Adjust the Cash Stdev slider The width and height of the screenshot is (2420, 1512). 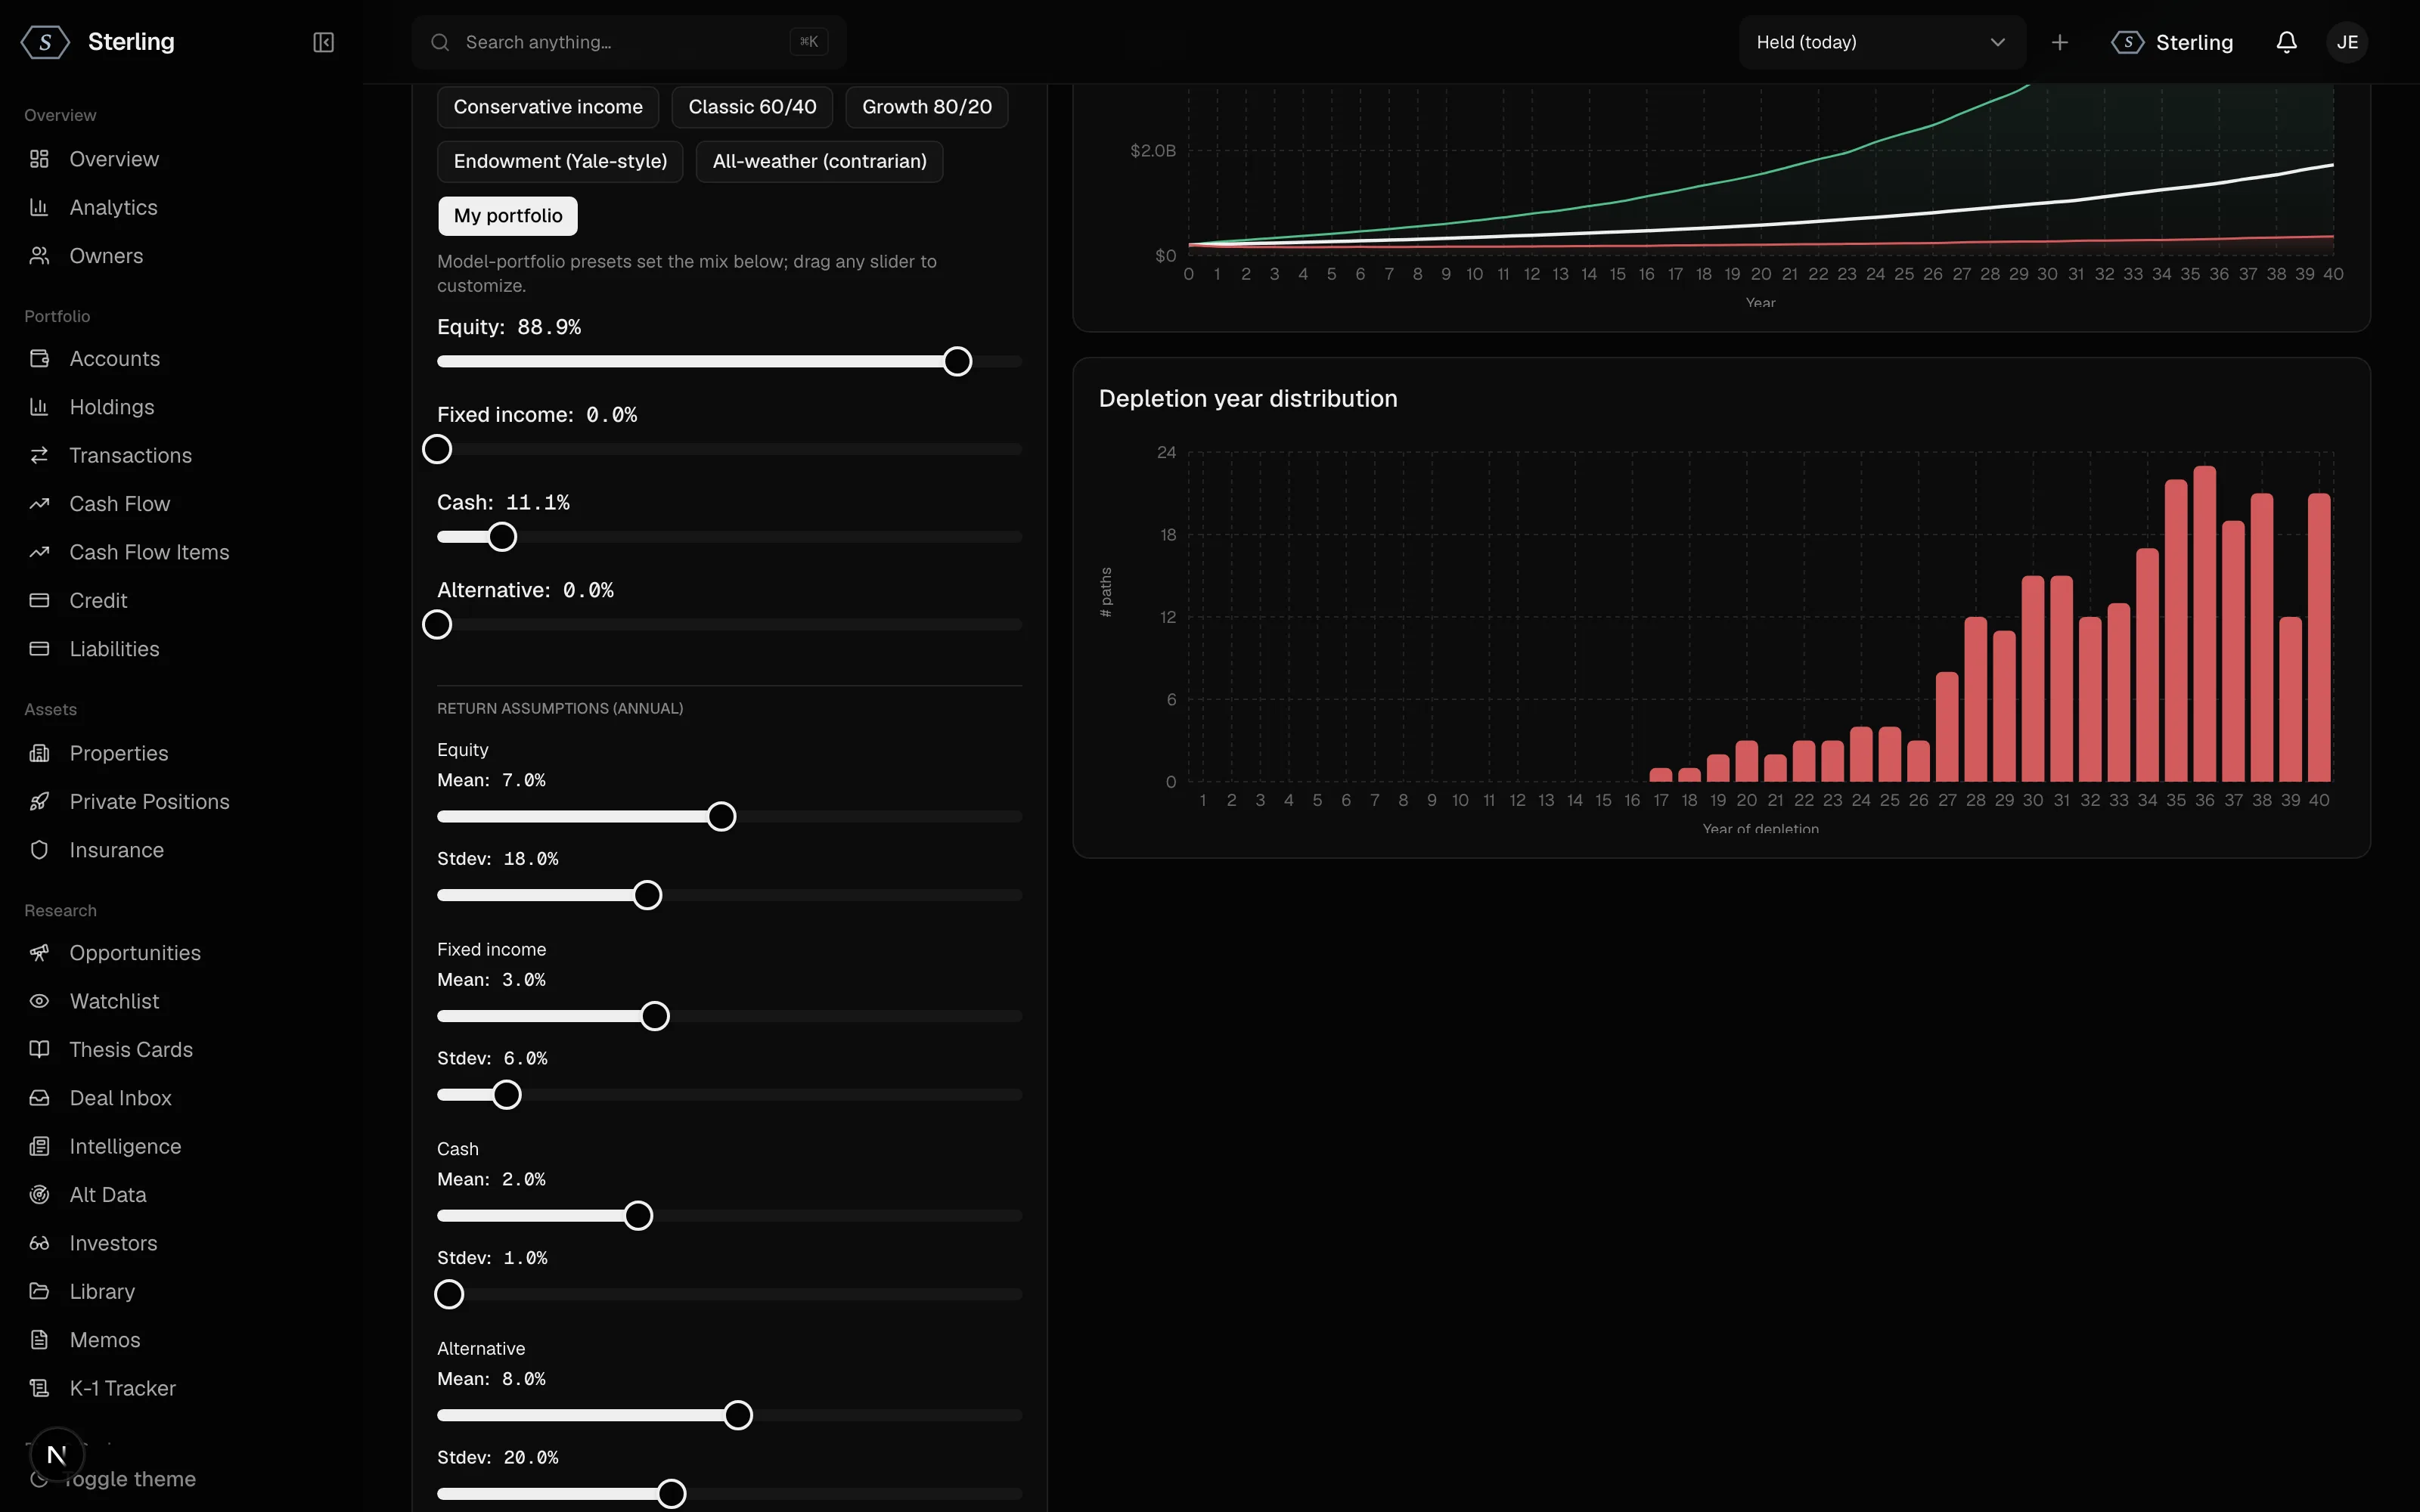(449, 1294)
